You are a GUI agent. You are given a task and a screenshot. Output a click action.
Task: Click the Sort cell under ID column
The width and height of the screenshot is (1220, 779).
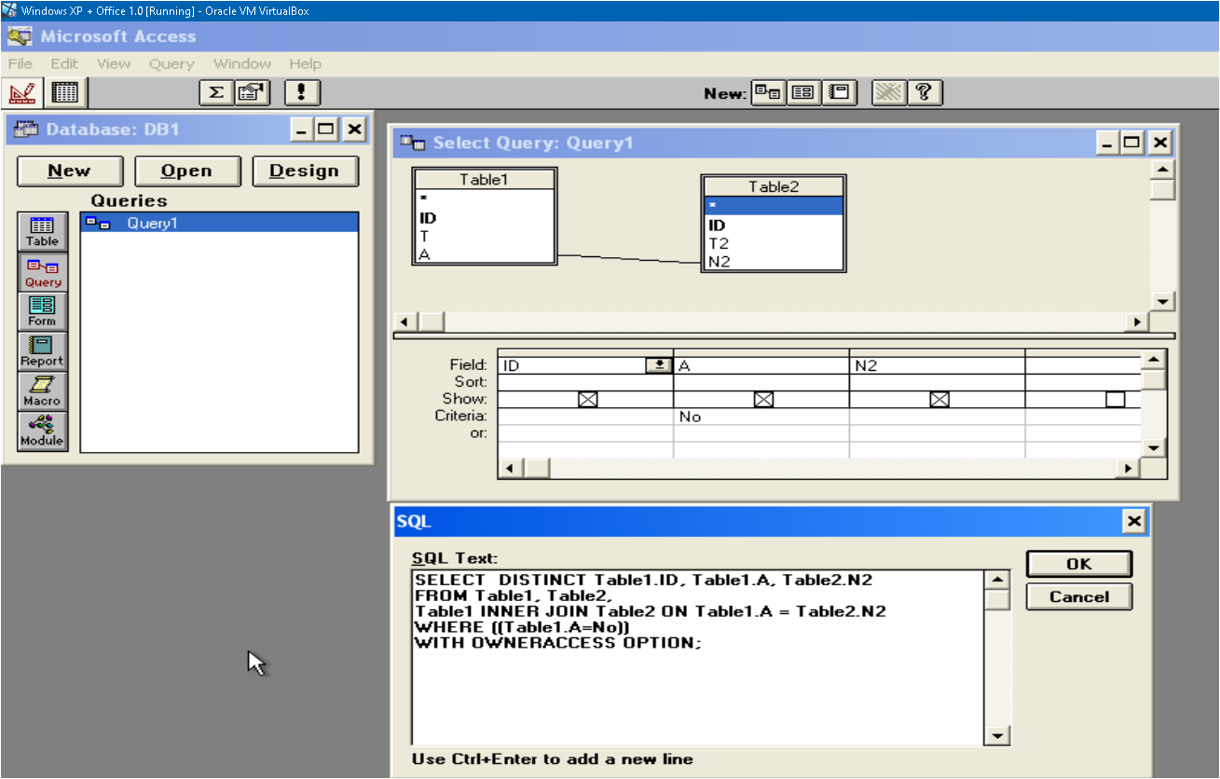(x=585, y=382)
